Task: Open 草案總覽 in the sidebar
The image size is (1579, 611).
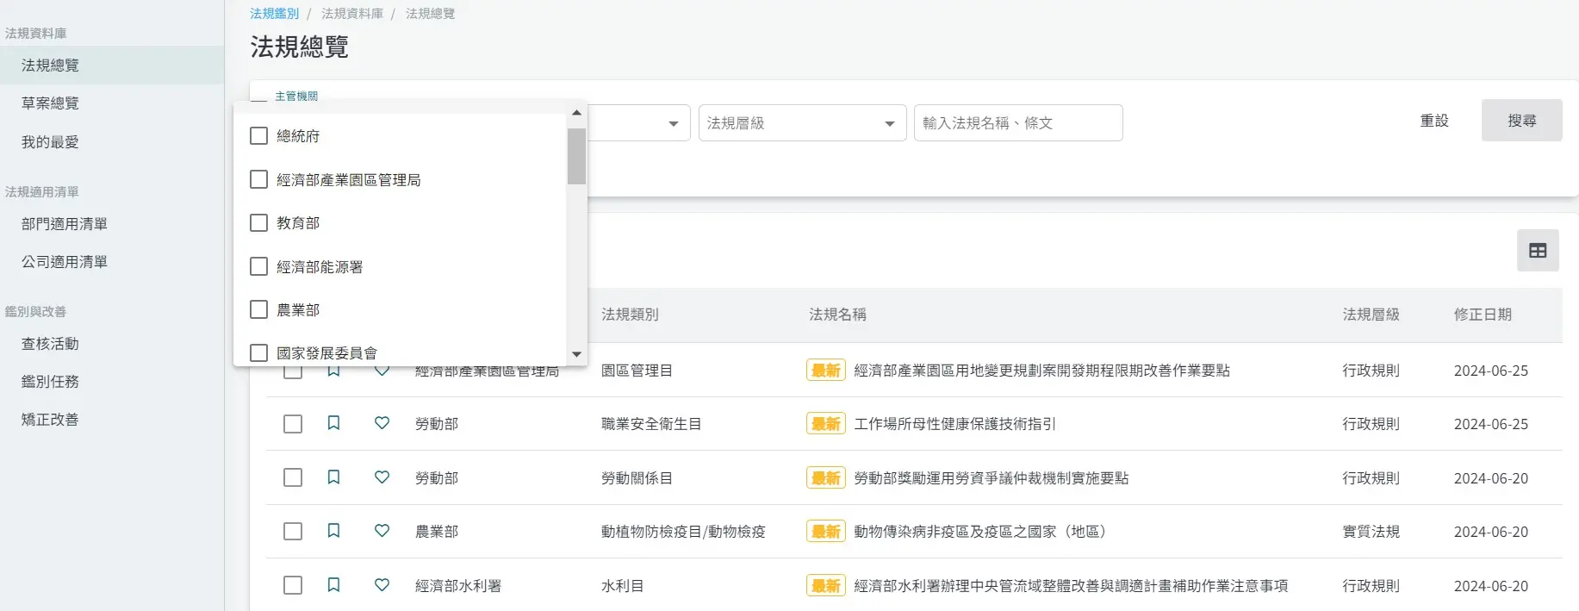Action: coord(50,103)
